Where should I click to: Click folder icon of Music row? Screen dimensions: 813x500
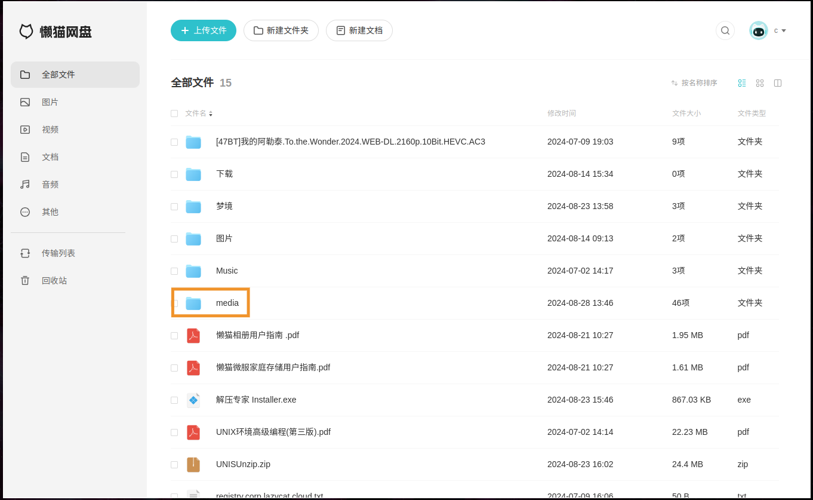click(193, 271)
